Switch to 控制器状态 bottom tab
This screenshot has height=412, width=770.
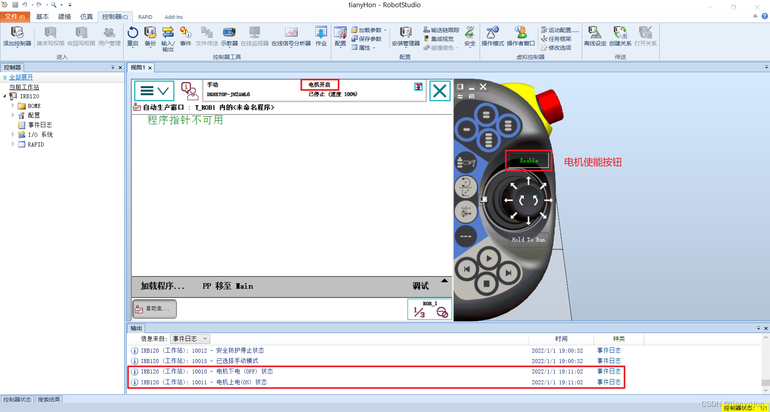tap(17, 400)
